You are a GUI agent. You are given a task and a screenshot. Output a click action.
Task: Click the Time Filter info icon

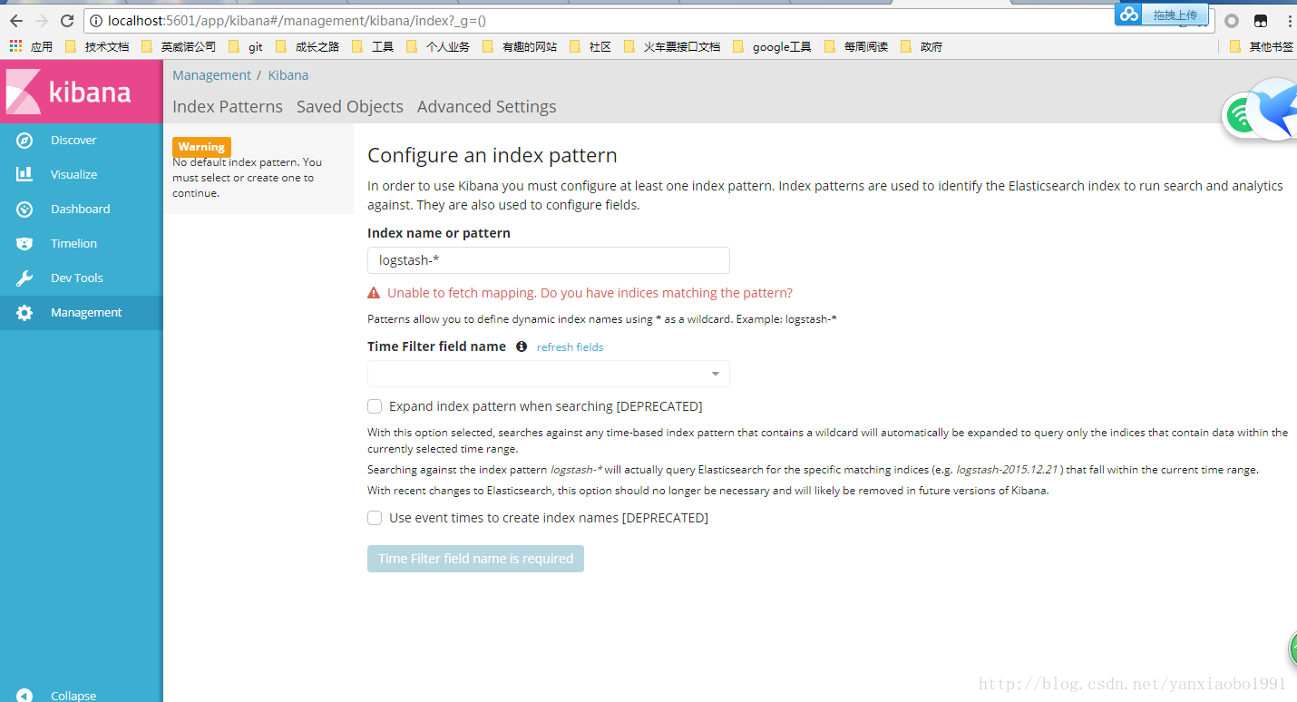pos(522,346)
